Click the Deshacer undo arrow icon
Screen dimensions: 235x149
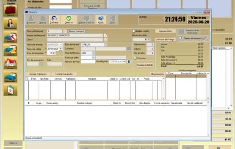tap(54, 20)
